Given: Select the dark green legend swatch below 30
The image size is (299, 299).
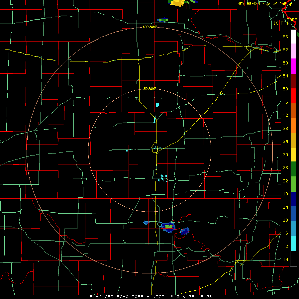Looking at the screenshot, I should [x=293, y=169].
